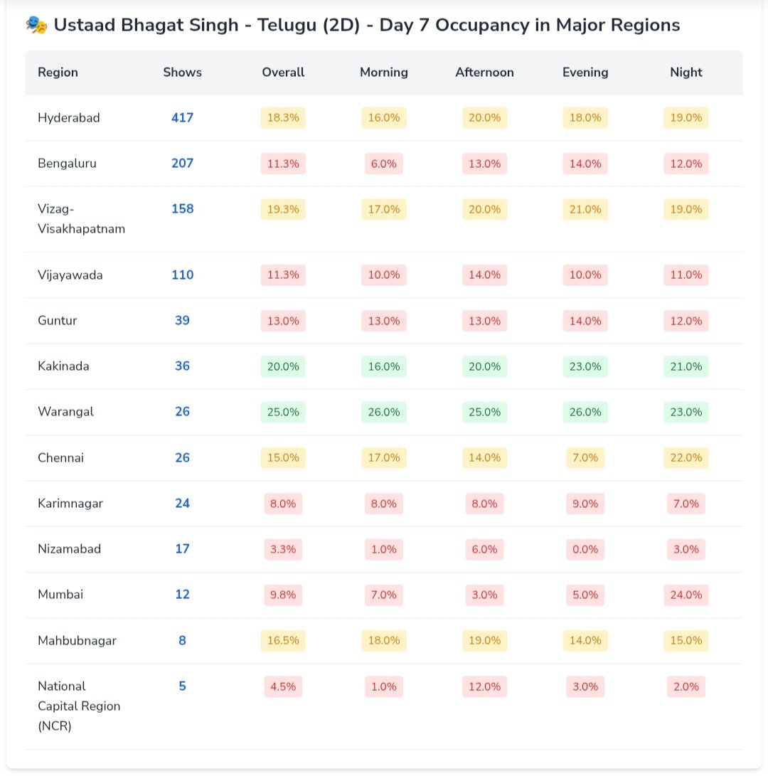Click the Overall column header

(x=283, y=73)
